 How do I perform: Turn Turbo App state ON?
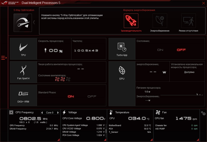160,50
